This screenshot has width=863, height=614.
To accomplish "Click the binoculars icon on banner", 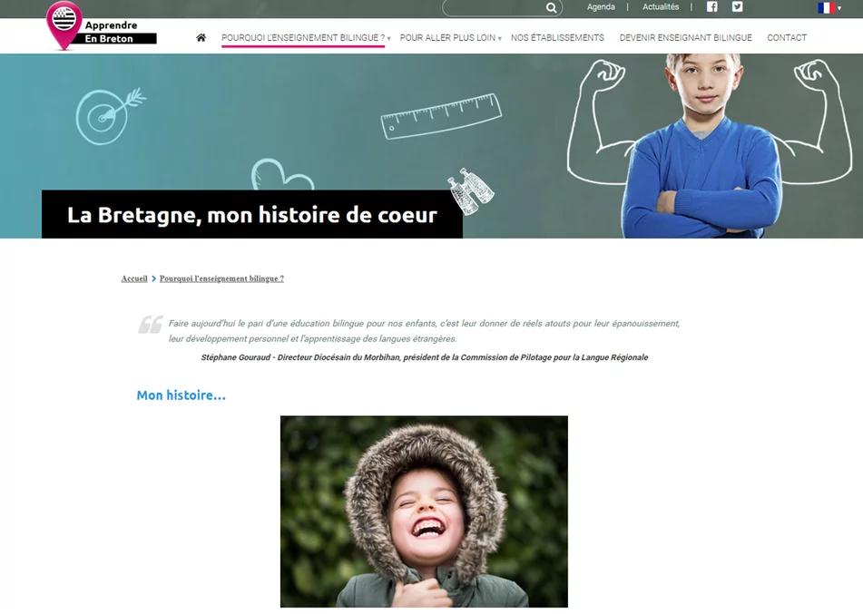I will click(471, 186).
